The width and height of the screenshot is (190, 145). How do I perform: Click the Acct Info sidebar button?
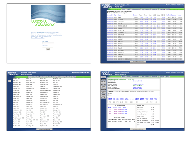103,84
